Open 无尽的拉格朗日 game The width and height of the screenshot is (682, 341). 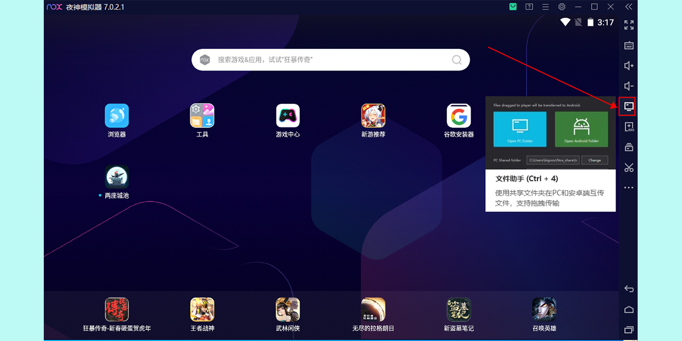click(373, 309)
